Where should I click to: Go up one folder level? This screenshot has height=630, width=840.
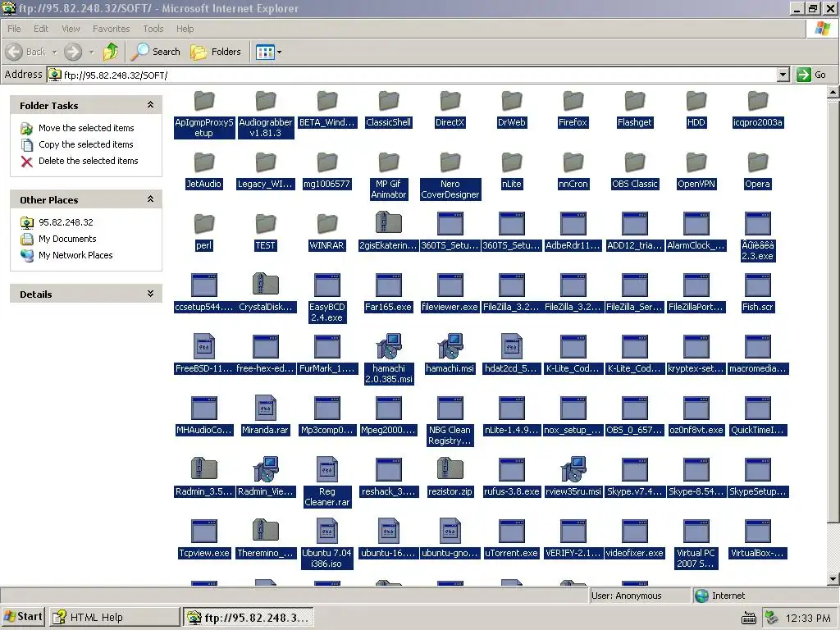[x=111, y=52]
